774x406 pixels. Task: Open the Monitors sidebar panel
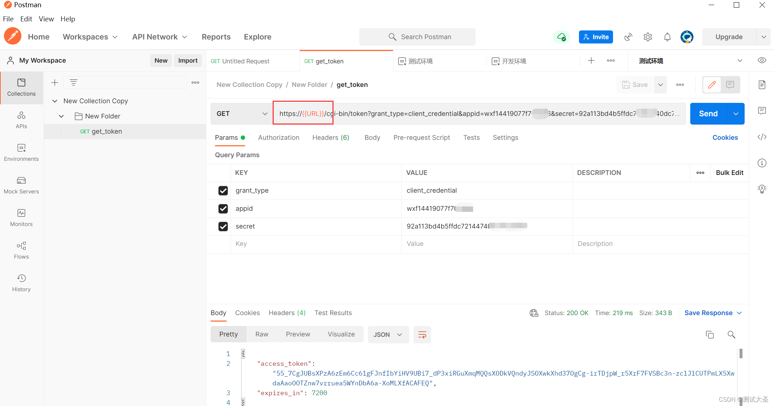(x=21, y=217)
